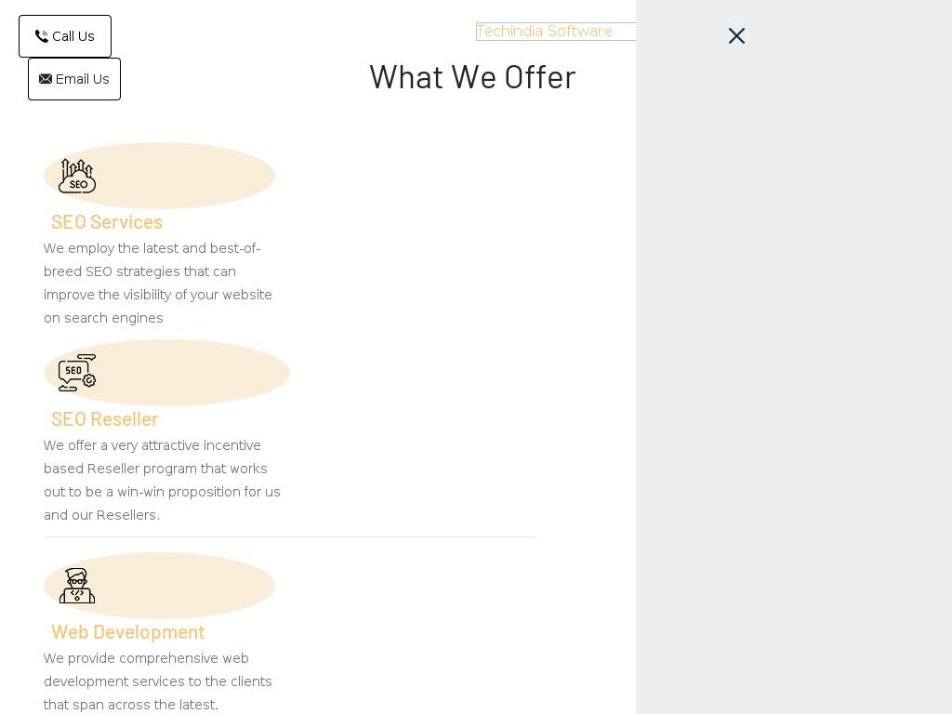Click the SEO Services description paragraph

click(x=158, y=283)
